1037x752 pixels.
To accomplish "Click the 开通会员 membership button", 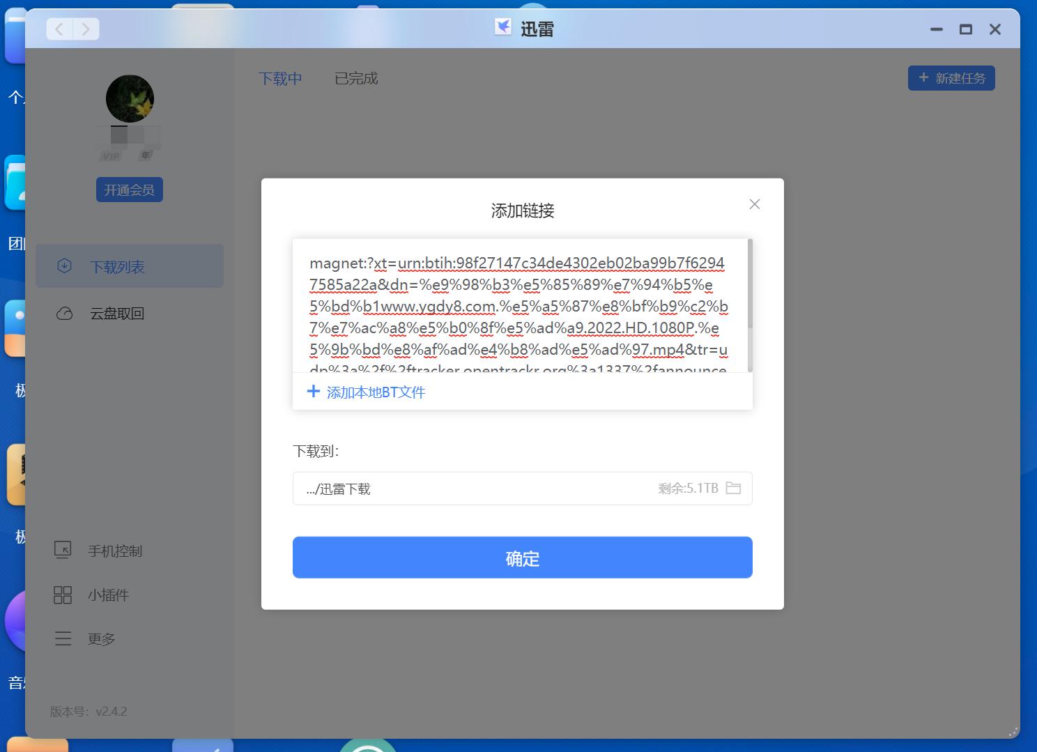I will pyautogui.click(x=129, y=189).
